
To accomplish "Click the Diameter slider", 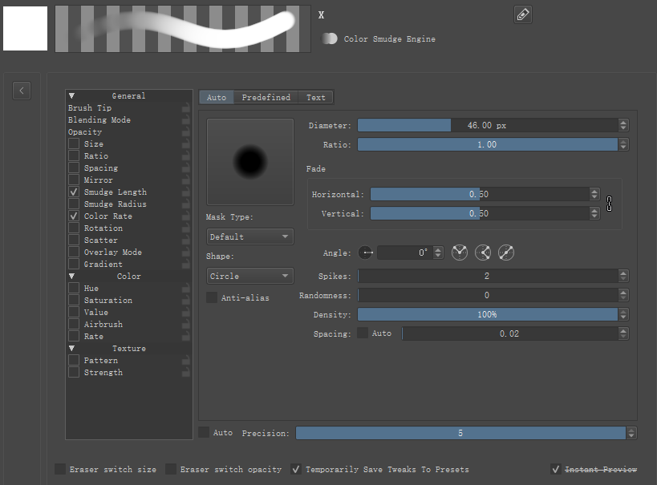I will click(487, 125).
